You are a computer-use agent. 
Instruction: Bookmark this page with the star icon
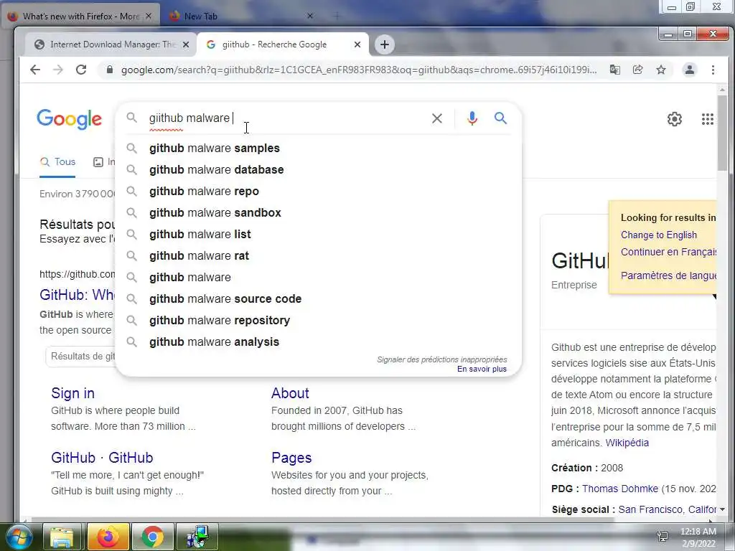[x=661, y=70]
